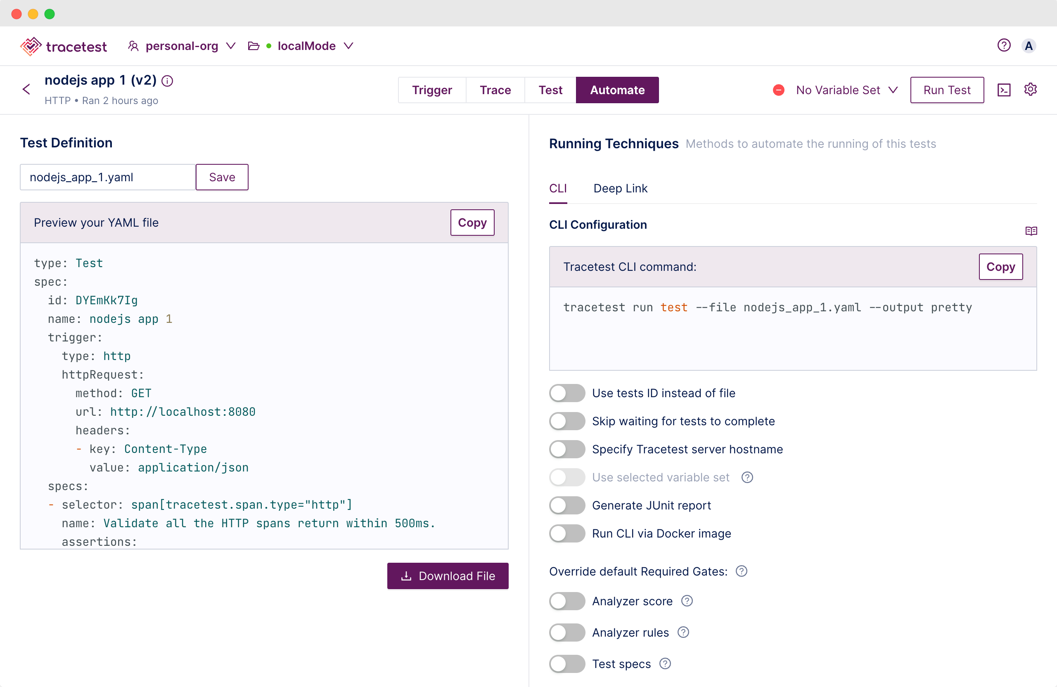
Task: Enable Analyzer score gate
Action: (567, 601)
